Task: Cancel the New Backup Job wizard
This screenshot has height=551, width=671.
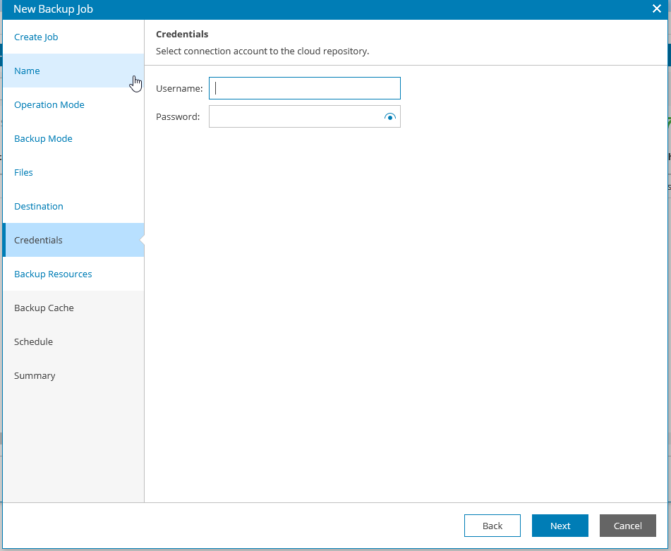Action: point(627,526)
